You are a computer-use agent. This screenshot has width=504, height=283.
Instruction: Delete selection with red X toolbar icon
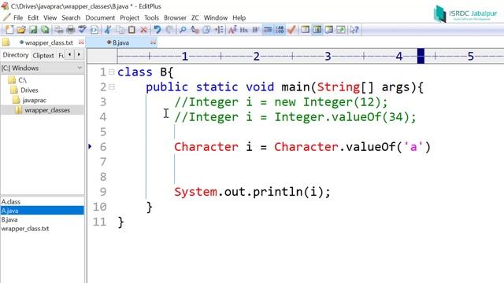[x=143, y=30]
